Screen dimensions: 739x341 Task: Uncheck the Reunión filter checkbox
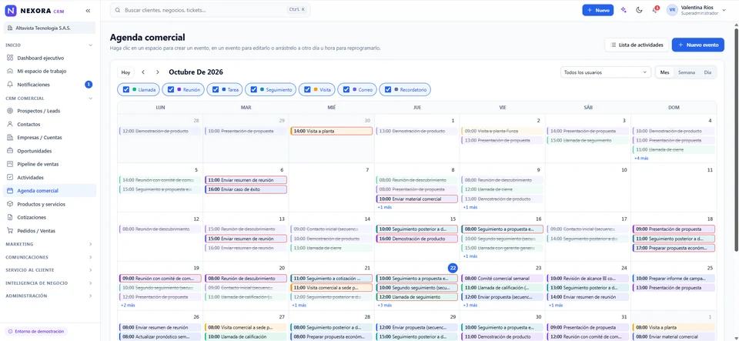[171, 89]
